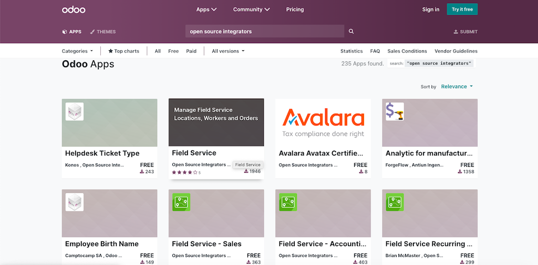Expand the All versions dropdown
Viewport: 538px width, 265px height.
tap(228, 51)
